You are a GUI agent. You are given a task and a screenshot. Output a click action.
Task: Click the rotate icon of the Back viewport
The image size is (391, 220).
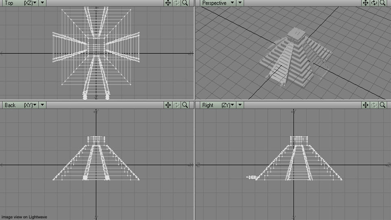click(x=176, y=105)
